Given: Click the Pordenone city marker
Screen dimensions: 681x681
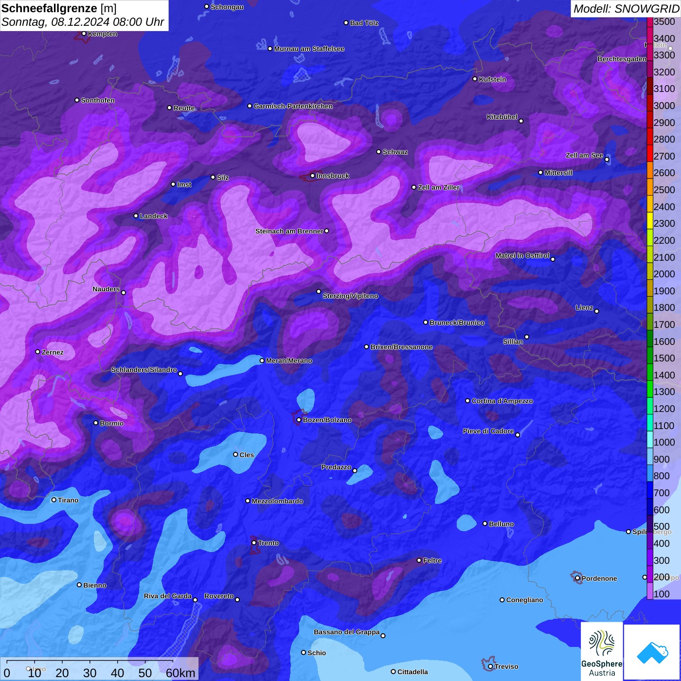Looking at the screenshot, I should coord(577,578).
